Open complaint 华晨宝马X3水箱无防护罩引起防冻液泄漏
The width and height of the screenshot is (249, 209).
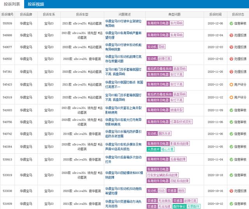pos(123,134)
